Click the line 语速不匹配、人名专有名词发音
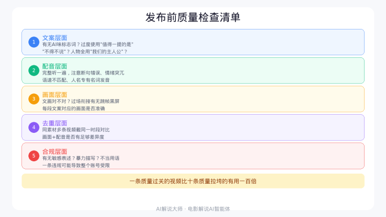Image resolution: width=386 pixels, height=217 pixels. (76, 80)
